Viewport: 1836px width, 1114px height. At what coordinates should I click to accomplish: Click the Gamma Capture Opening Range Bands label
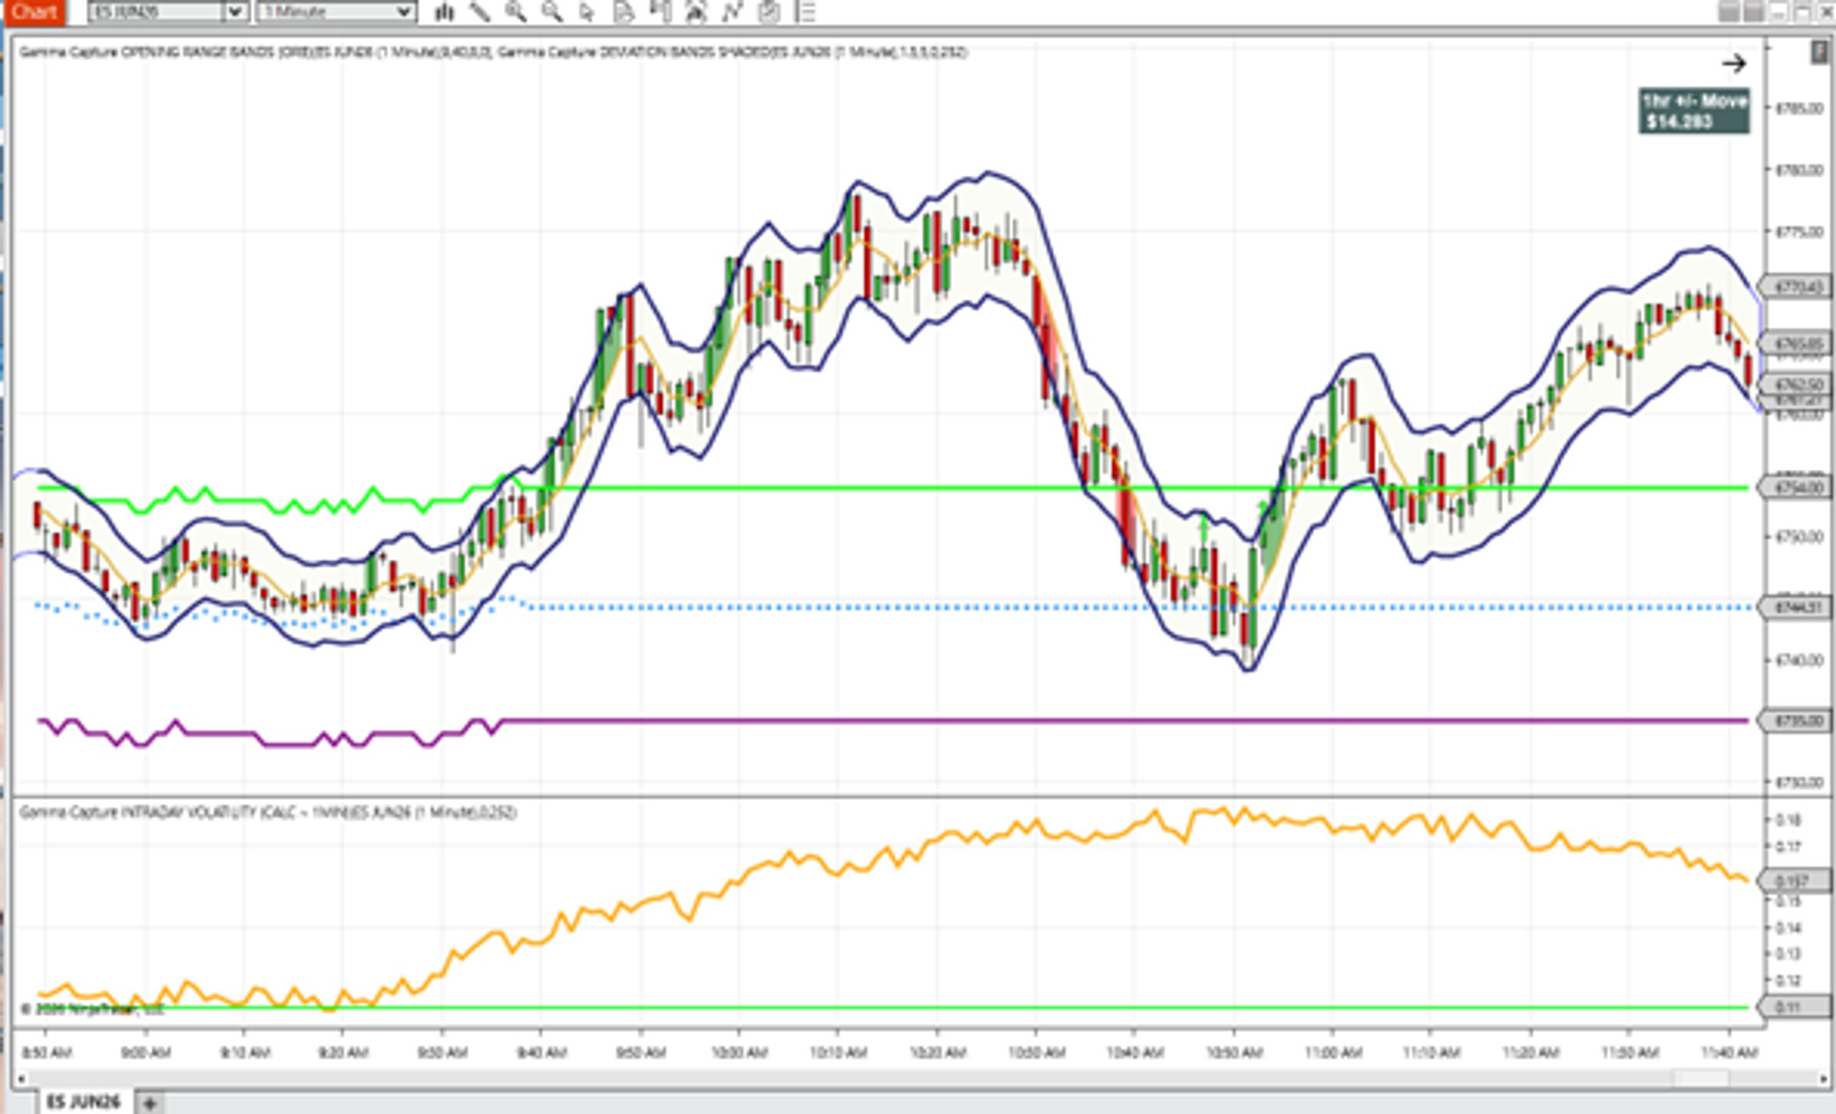pyautogui.click(x=255, y=52)
